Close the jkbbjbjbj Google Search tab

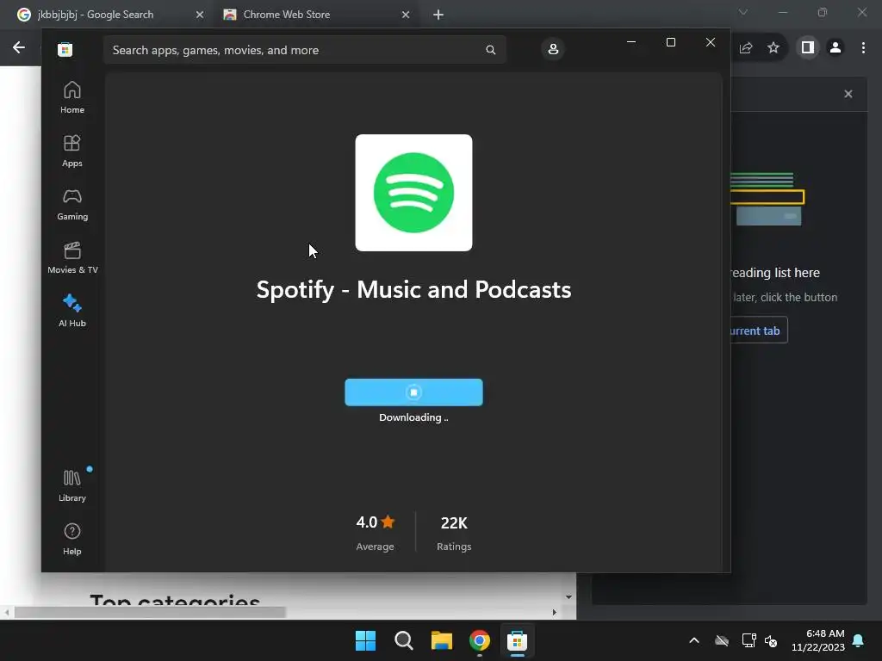[x=200, y=15]
